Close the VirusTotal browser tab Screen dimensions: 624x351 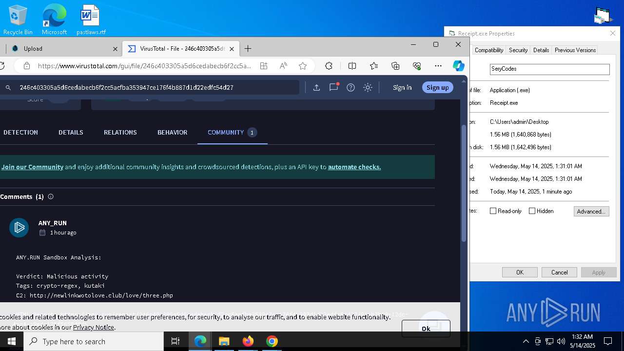pyautogui.click(x=232, y=49)
